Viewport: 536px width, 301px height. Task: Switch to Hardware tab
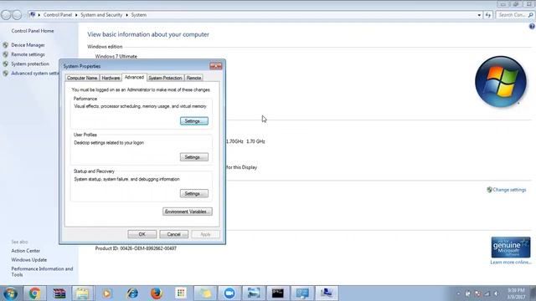click(x=111, y=78)
